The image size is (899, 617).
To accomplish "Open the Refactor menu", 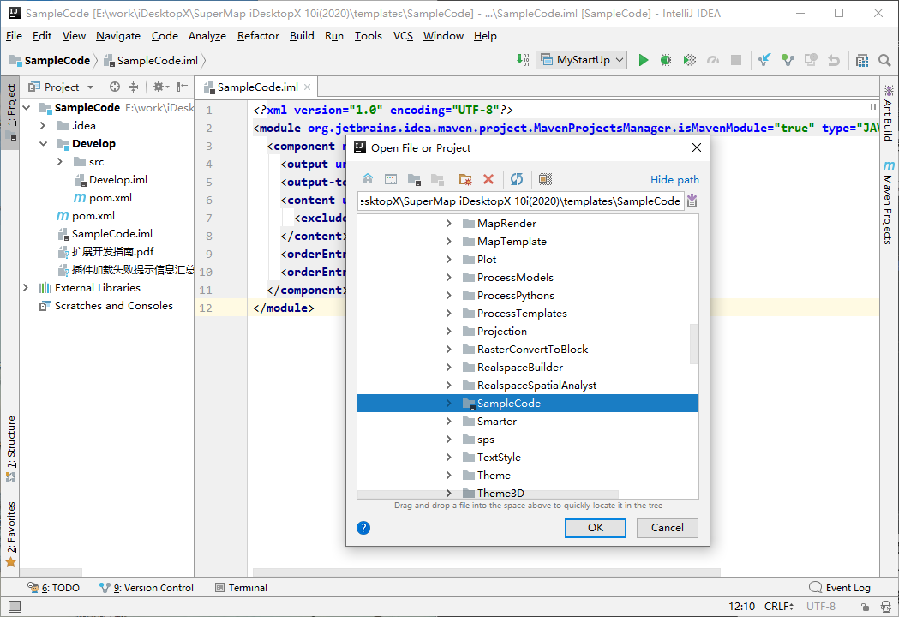I will (258, 35).
